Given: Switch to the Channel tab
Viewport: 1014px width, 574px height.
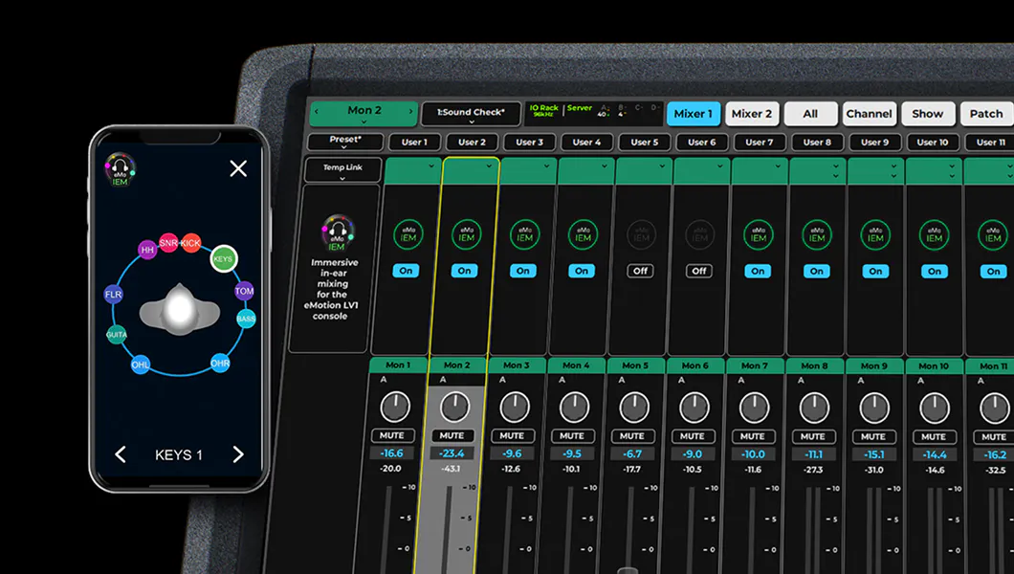Looking at the screenshot, I should click(x=869, y=114).
